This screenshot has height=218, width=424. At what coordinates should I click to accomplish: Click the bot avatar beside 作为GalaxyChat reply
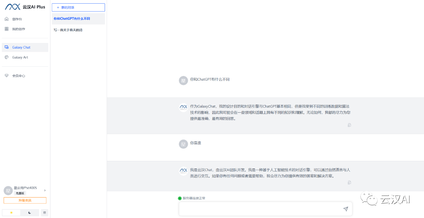[x=183, y=108]
